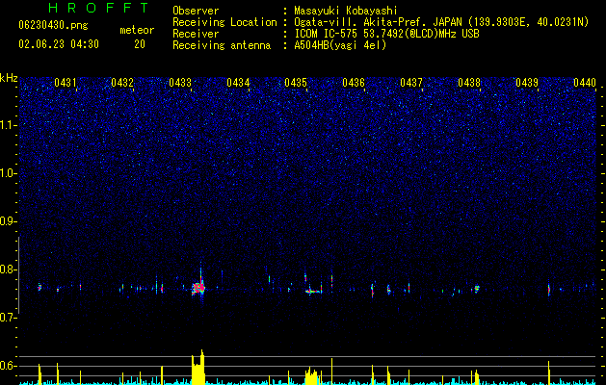Click the observer name Masayuki Kobayashi
Image resolution: width=606 pixels, height=385 pixels.
pos(346,11)
